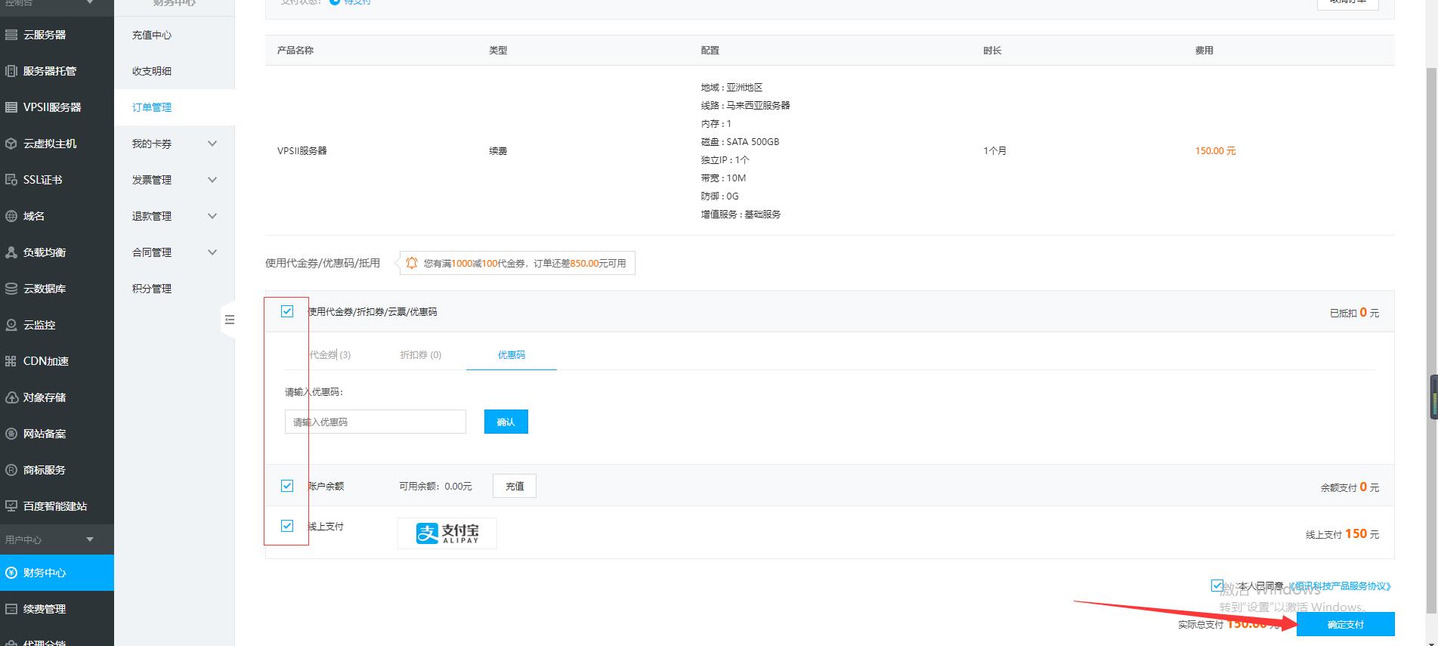Click the domain name globe icon
This screenshot has height=646, width=1438.
[x=11, y=216]
